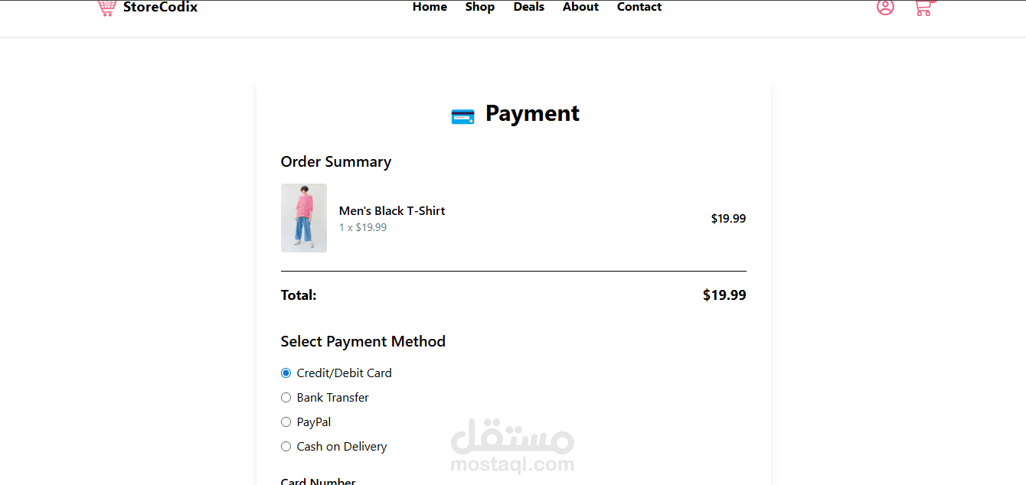Click the credit card icon beside Payment
Viewport: 1026px width, 485px height.
point(462,116)
